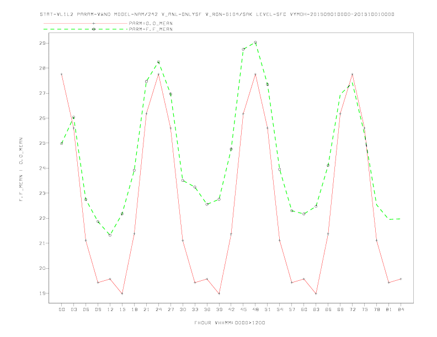Click x-axis hour label 84
The height and width of the screenshot is (337, 437).
coord(401,309)
